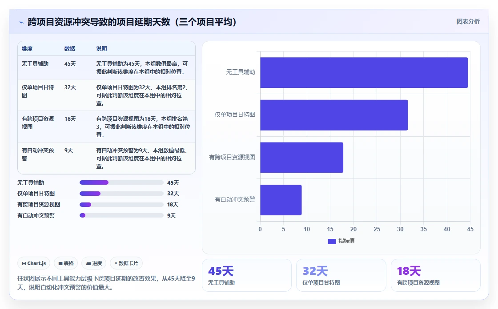Click the 无工具辅助 chart axis label
498x309 pixels.
tap(241, 72)
